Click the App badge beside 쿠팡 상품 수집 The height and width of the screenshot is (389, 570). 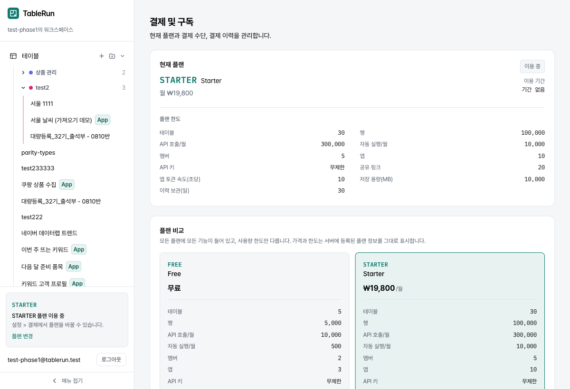tap(67, 185)
